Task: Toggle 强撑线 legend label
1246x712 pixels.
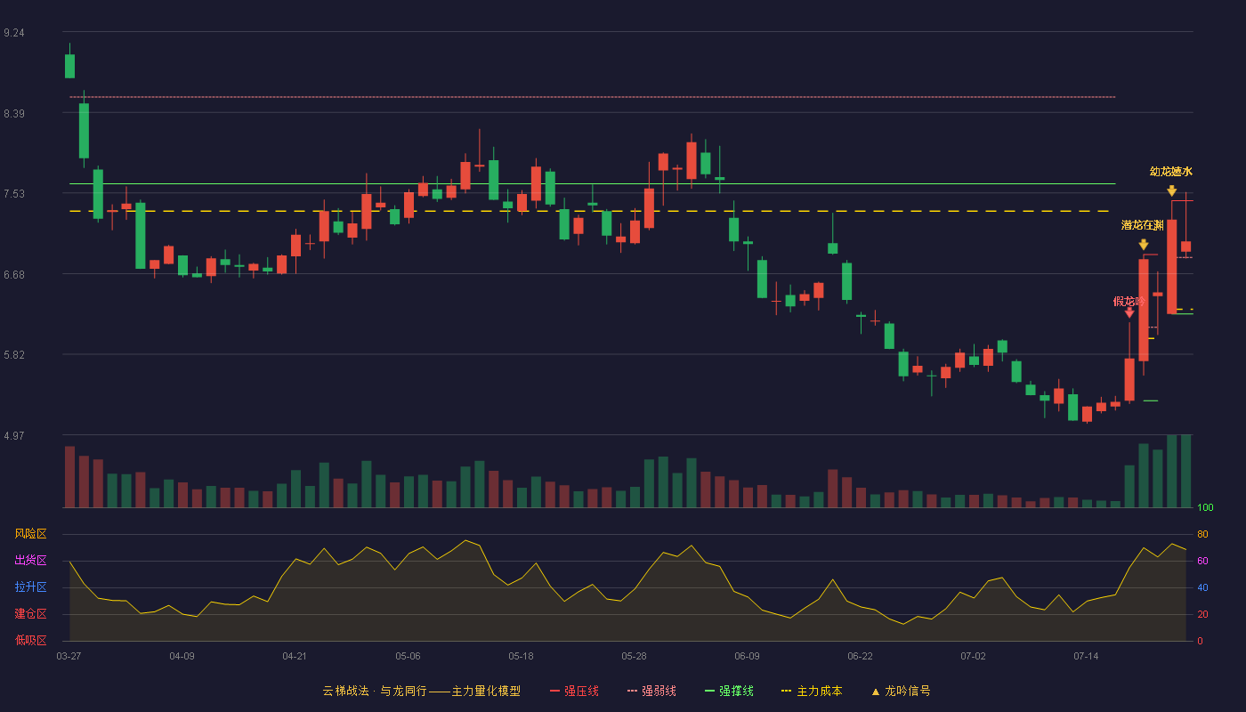Action: [736, 692]
